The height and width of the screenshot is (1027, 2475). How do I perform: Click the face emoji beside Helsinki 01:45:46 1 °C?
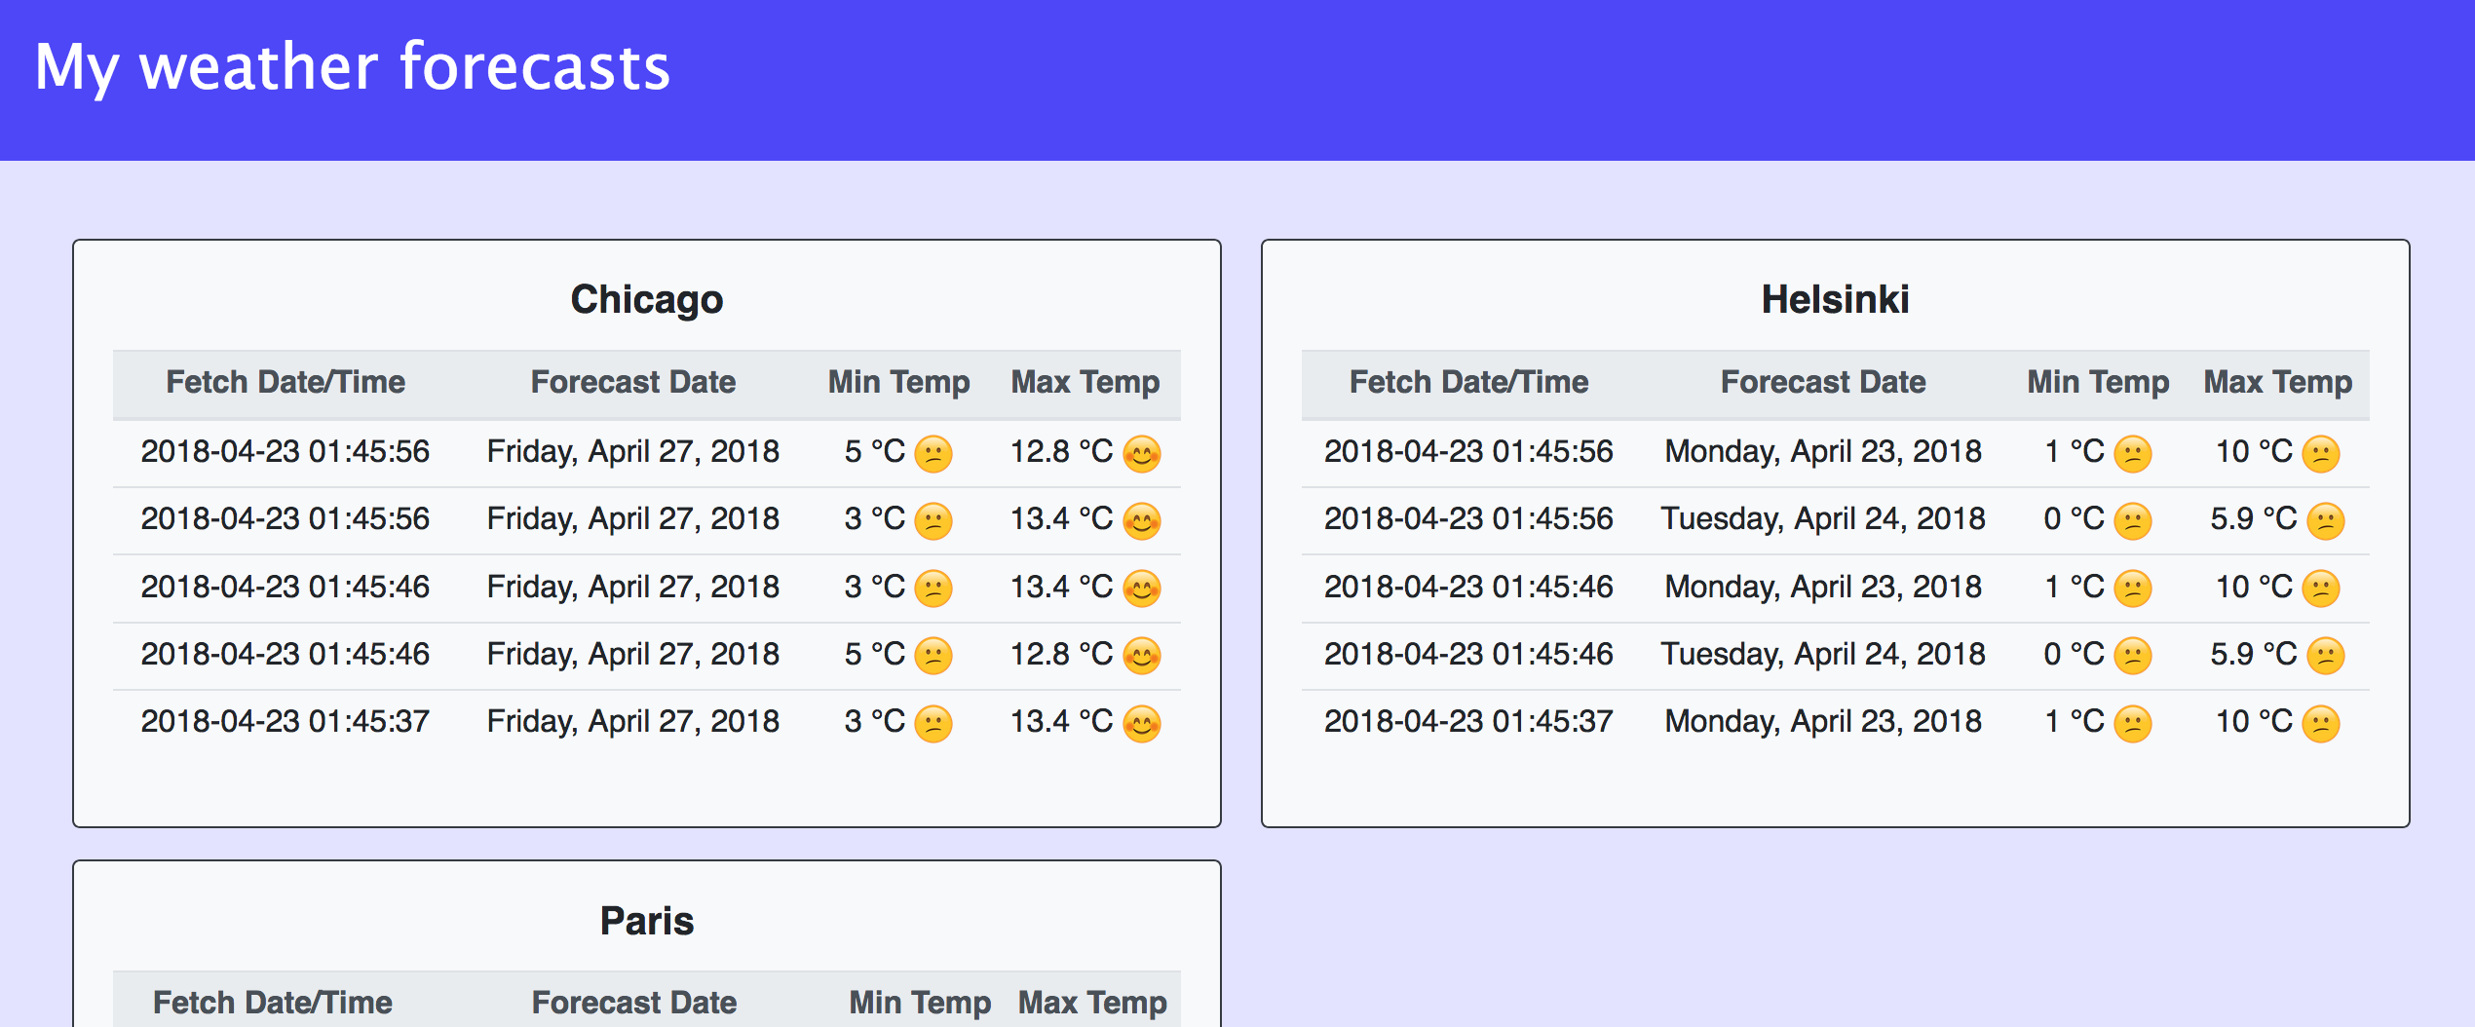pyautogui.click(x=2133, y=589)
